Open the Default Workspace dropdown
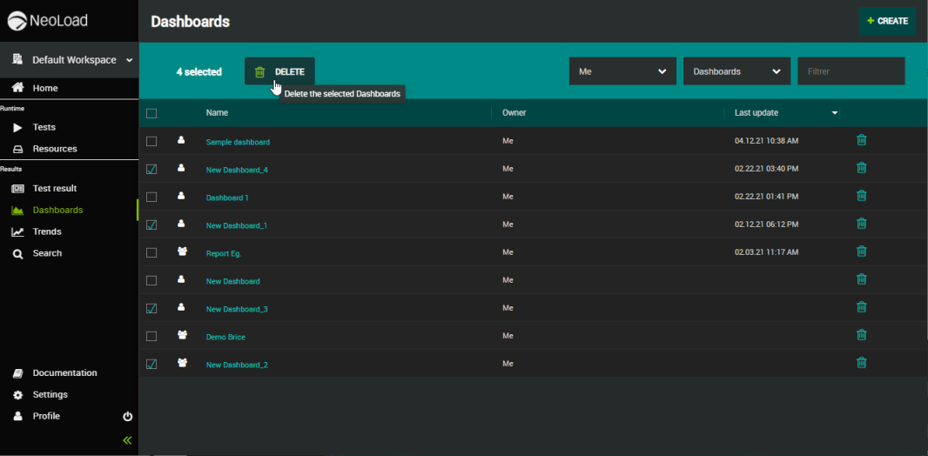Screen dimensions: 928x456 70,60
